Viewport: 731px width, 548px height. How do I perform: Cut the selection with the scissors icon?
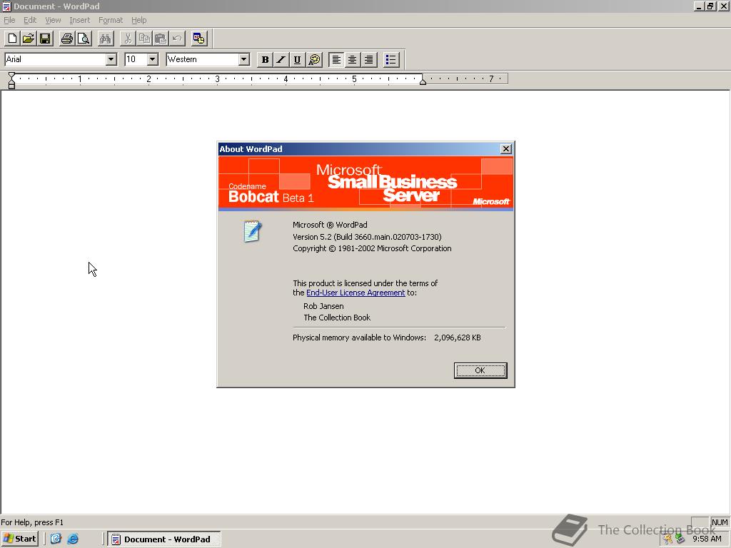[128, 39]
